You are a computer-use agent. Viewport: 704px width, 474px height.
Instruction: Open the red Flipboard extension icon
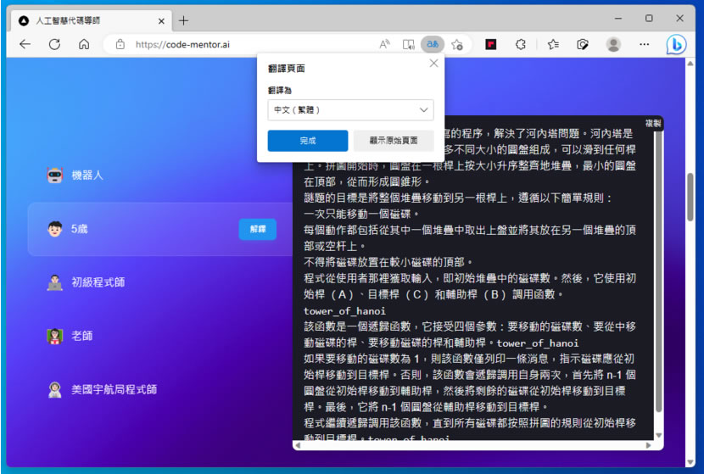point(491,44)
